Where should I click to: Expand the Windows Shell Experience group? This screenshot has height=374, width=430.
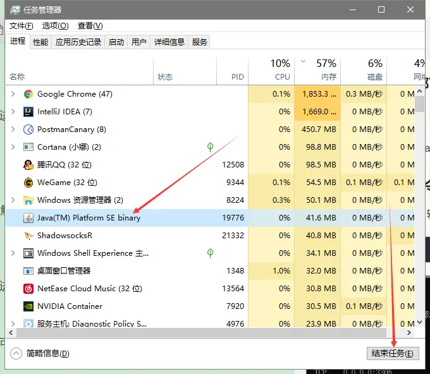pos(13,253)
